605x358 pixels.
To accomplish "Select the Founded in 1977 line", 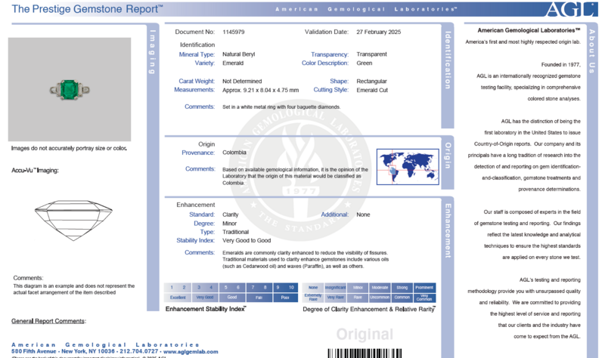I will coord(560,65).
